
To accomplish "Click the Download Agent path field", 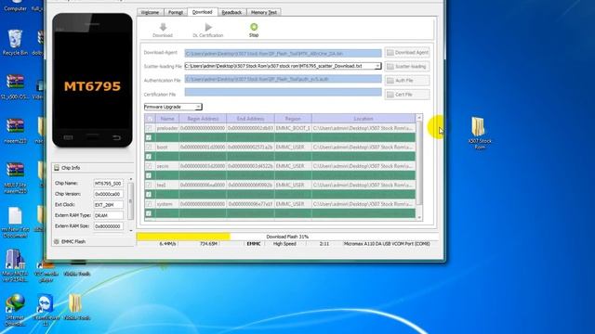I will click(x=283, y=54).
